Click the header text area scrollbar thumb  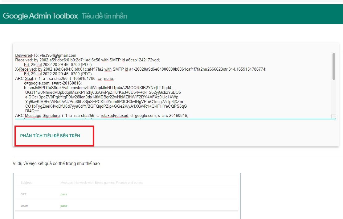pos(333,66)
